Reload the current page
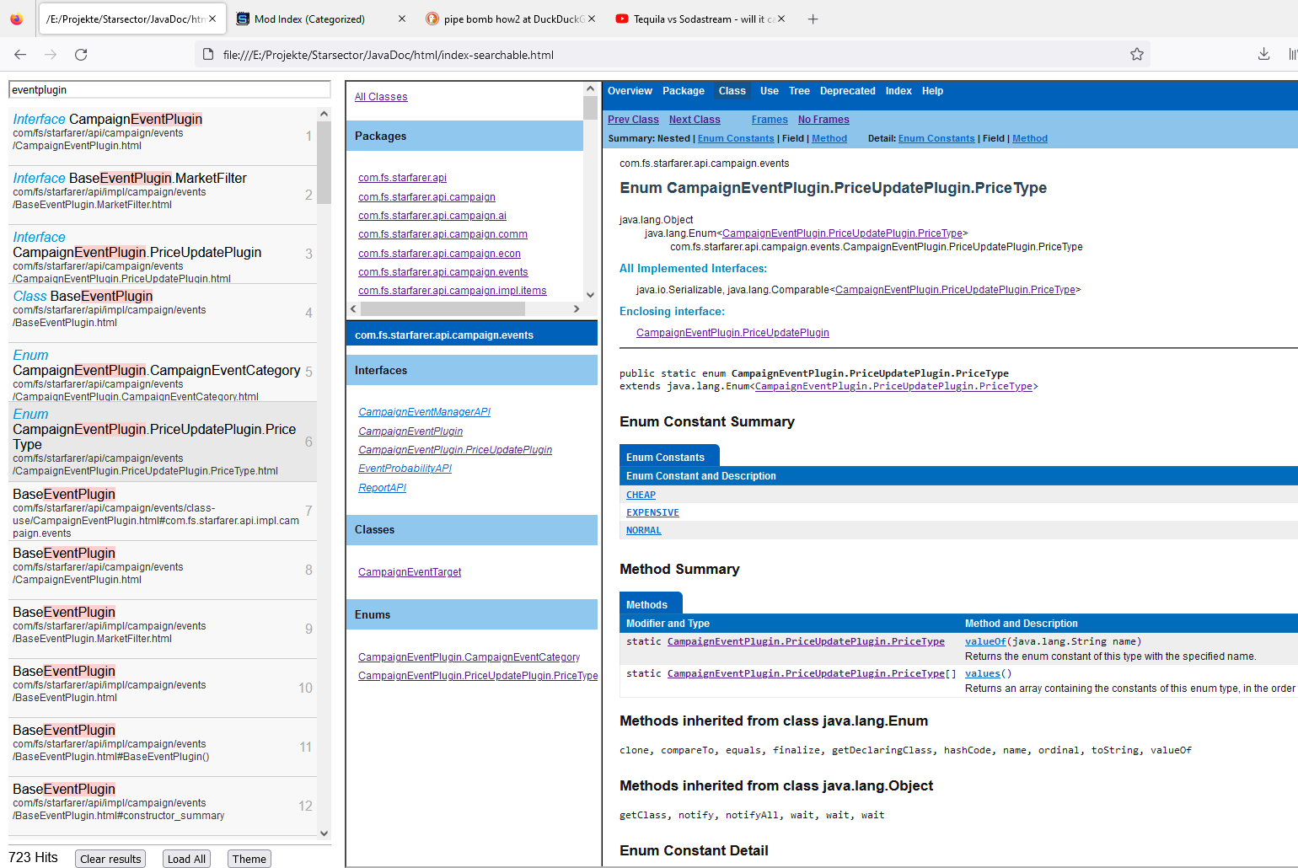 click(81, 55)
